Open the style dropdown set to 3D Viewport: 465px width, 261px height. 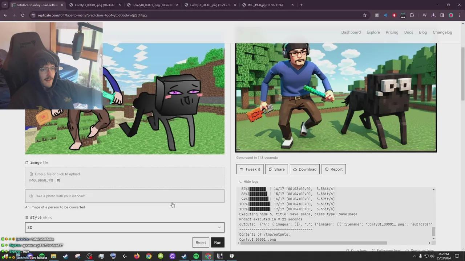[125, 228]
